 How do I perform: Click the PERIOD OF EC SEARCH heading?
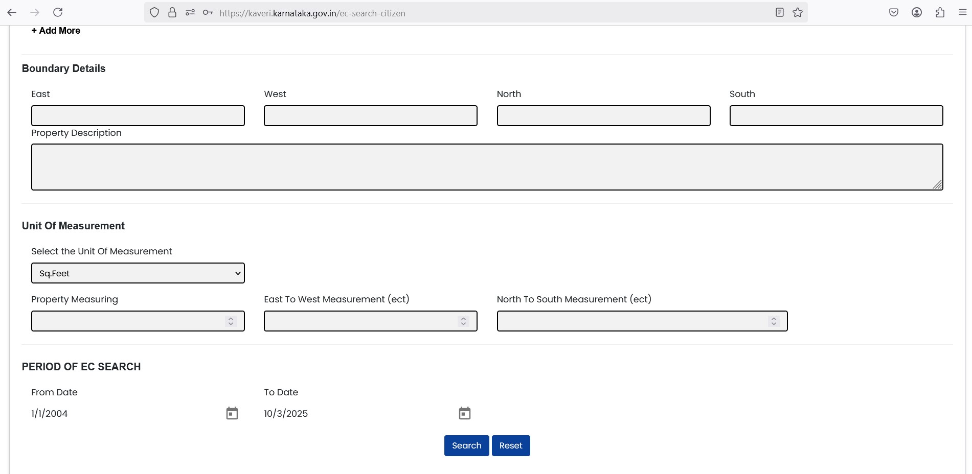point(81,367)
